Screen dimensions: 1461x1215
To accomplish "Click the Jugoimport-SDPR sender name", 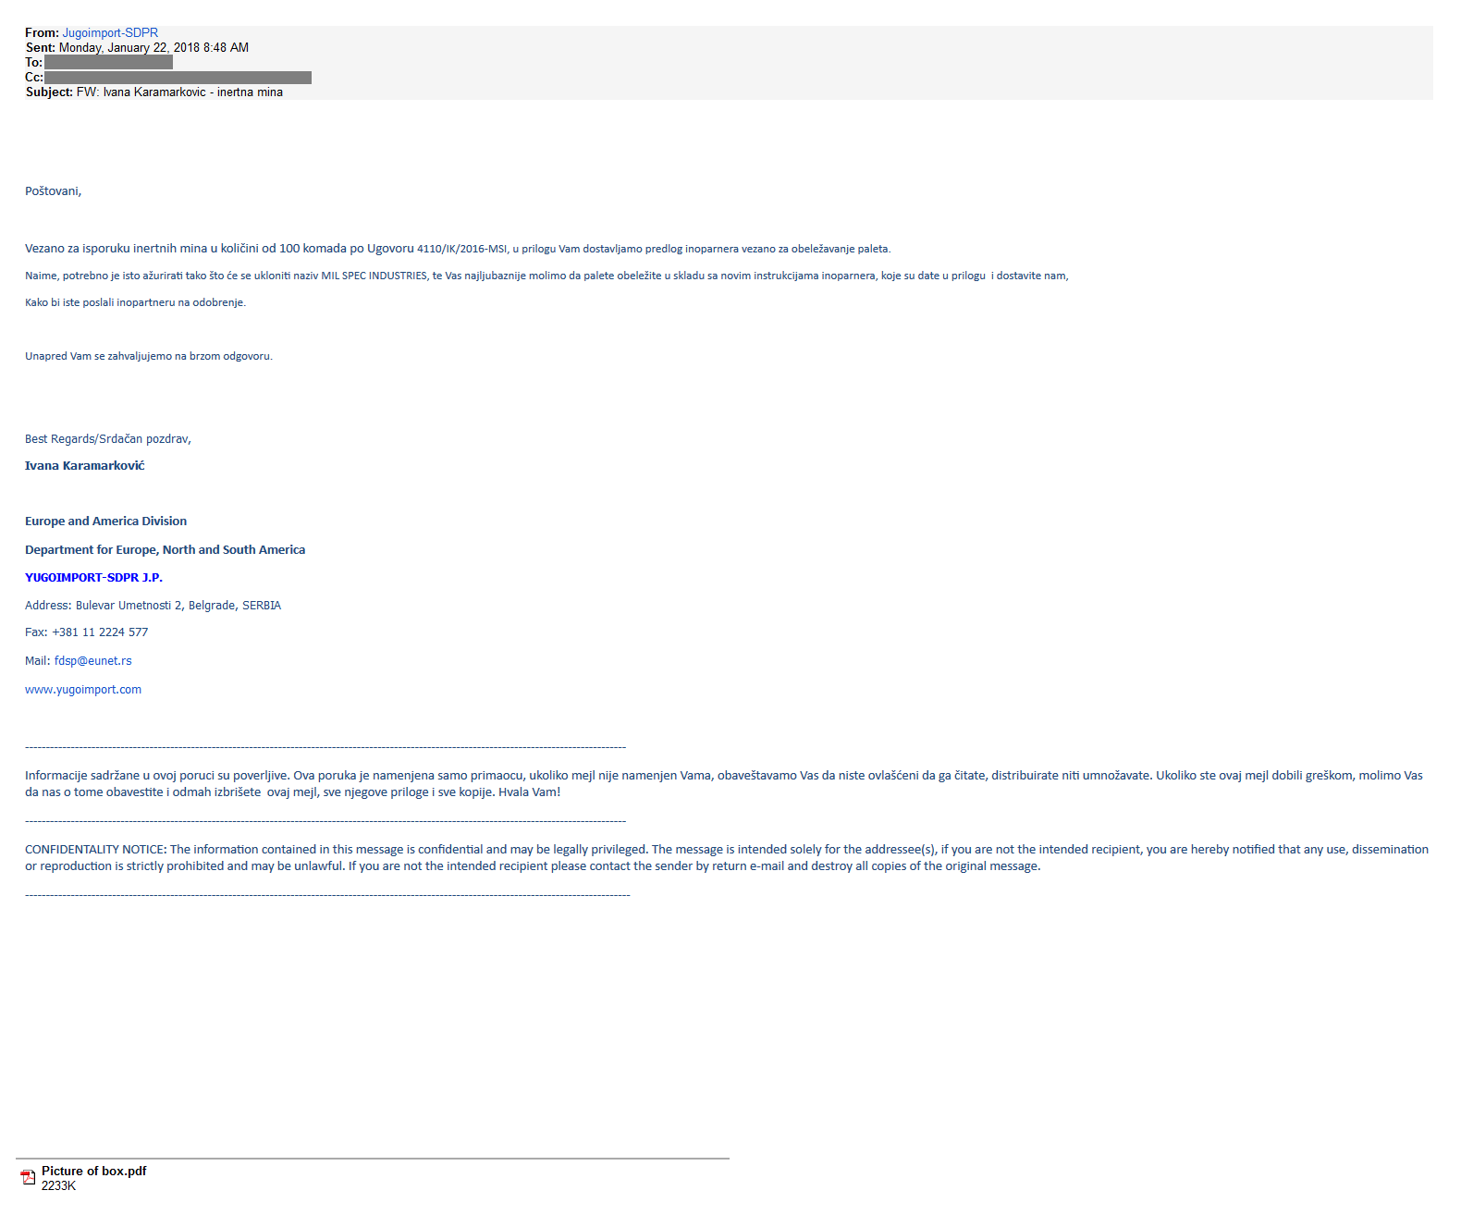I will pos(110,32).
